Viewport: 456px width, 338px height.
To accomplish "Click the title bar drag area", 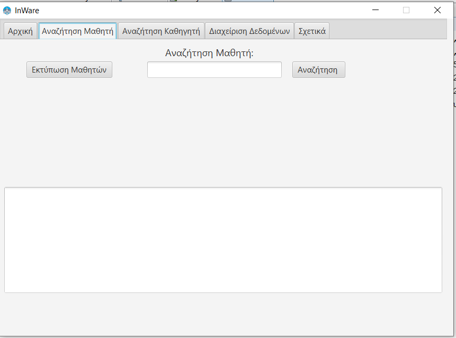I will [212, 10].
